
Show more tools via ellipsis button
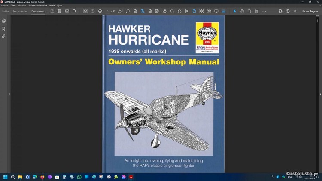264,11
